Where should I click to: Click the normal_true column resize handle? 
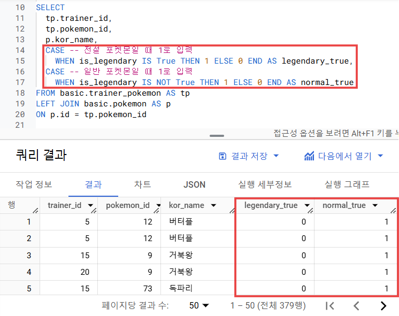pos(393,211)
